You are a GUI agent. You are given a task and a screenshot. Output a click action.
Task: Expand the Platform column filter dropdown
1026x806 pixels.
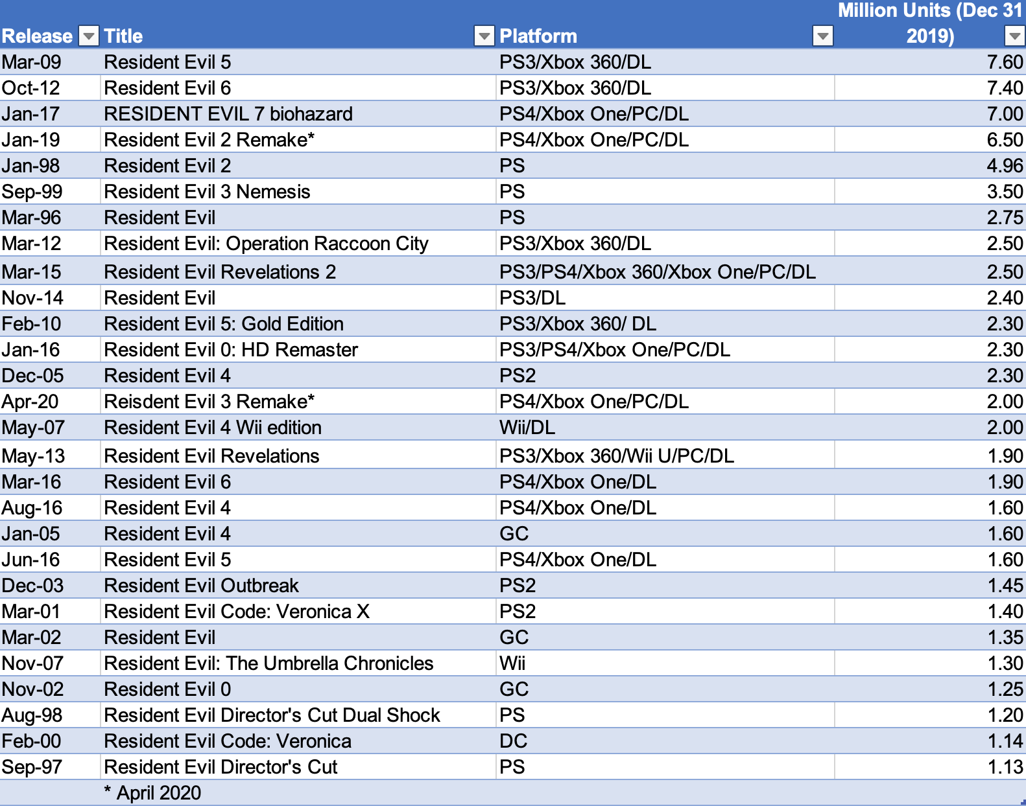tap(822, 36)
